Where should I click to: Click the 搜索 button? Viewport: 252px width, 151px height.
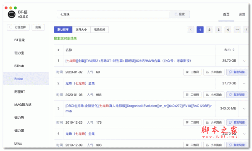[x=180, y=14]
